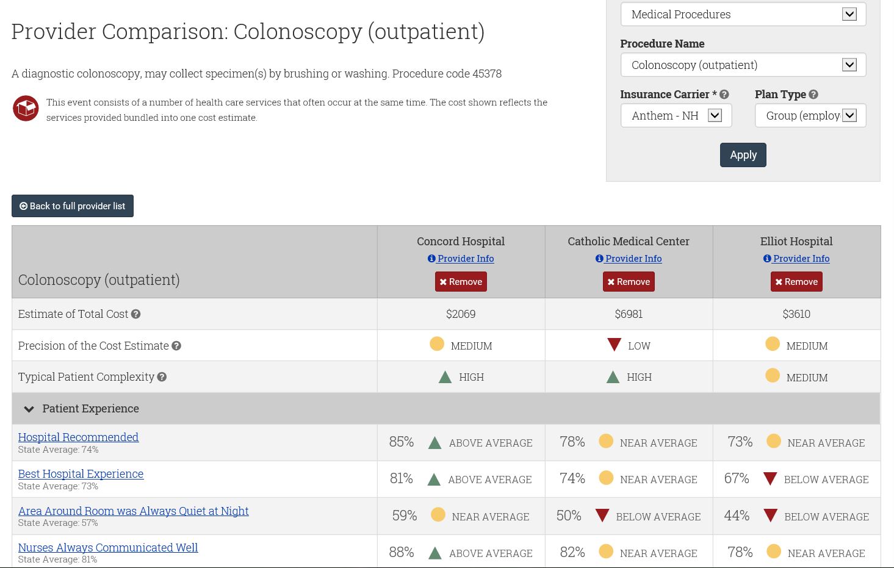
Task: Remove Elliot Hospital from comparison
Action: point(796,282)
